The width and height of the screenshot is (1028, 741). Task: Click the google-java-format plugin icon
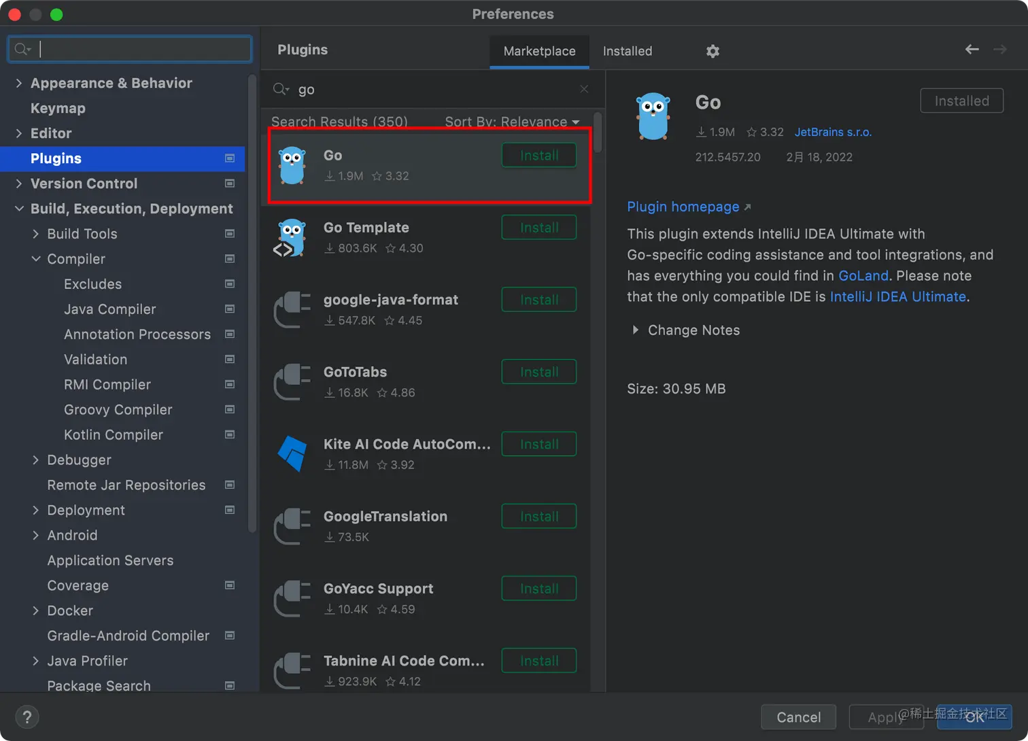point(292,310)
